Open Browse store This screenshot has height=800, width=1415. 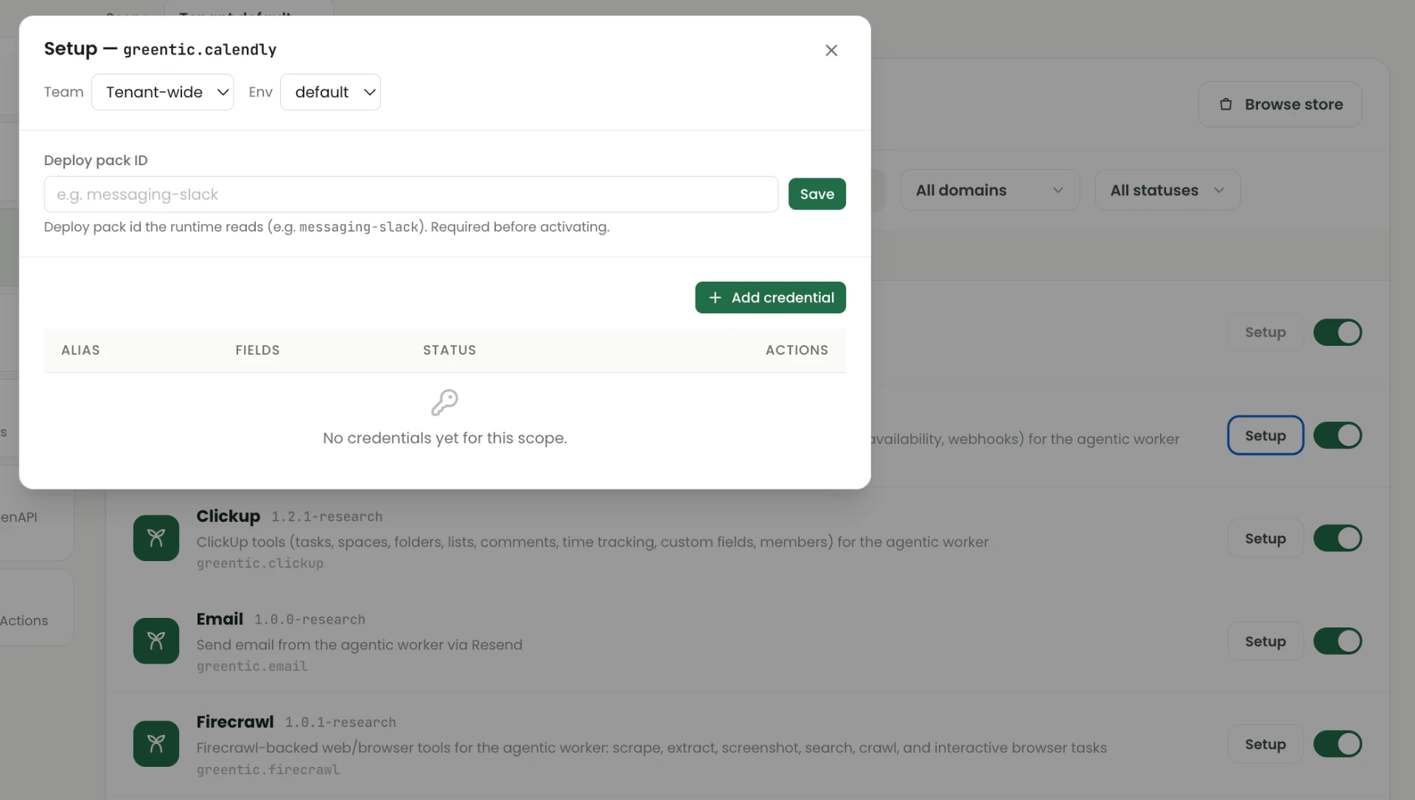pos(1279,104)
